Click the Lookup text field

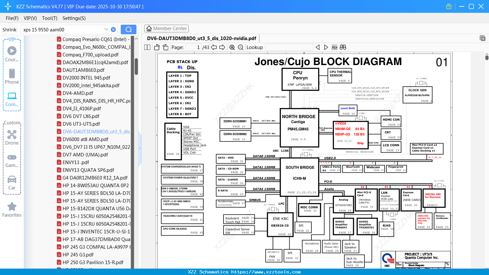pyautogui.click(x=289, y=47)
